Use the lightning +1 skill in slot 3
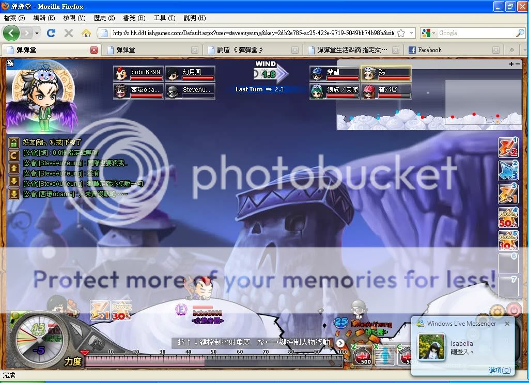The image size is (529, 383). pyautogui.click(x=508, y=194)
